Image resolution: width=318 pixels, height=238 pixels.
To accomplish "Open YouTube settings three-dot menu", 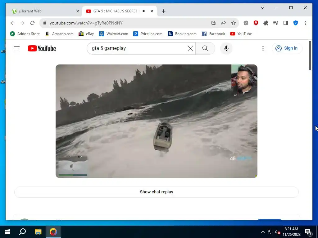I will tap(263, 48).
